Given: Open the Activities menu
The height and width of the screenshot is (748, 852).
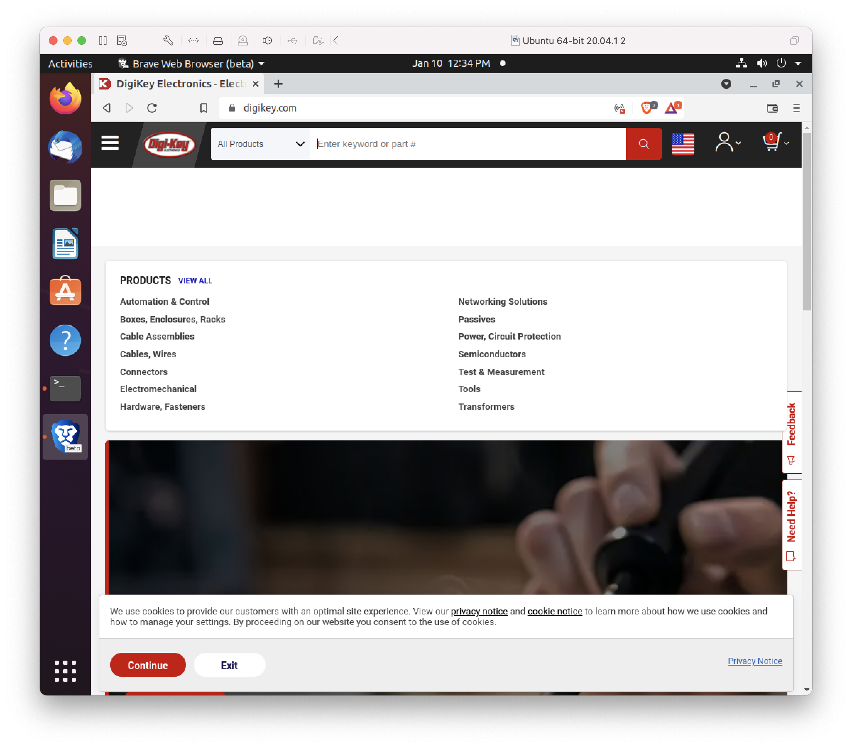Looking at the screenshot, I should [70, 63].
